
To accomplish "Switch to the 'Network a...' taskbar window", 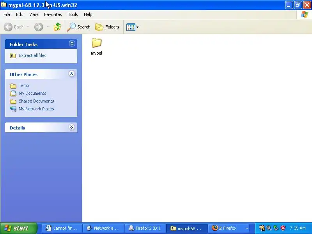I will click(x=103, y=228).
